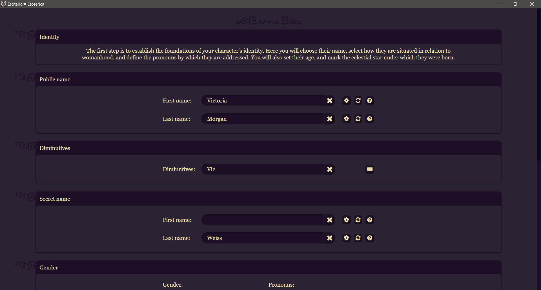
Task: Randomize the Secret last name
Action: coord(358,238)
